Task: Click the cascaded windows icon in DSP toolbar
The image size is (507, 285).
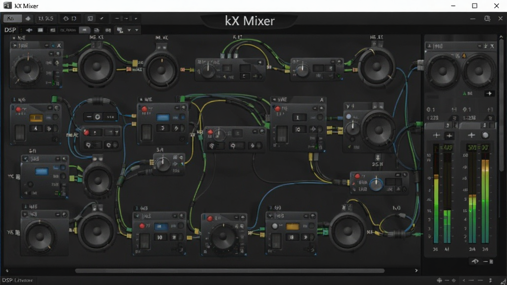Action: tap(120, 30)
